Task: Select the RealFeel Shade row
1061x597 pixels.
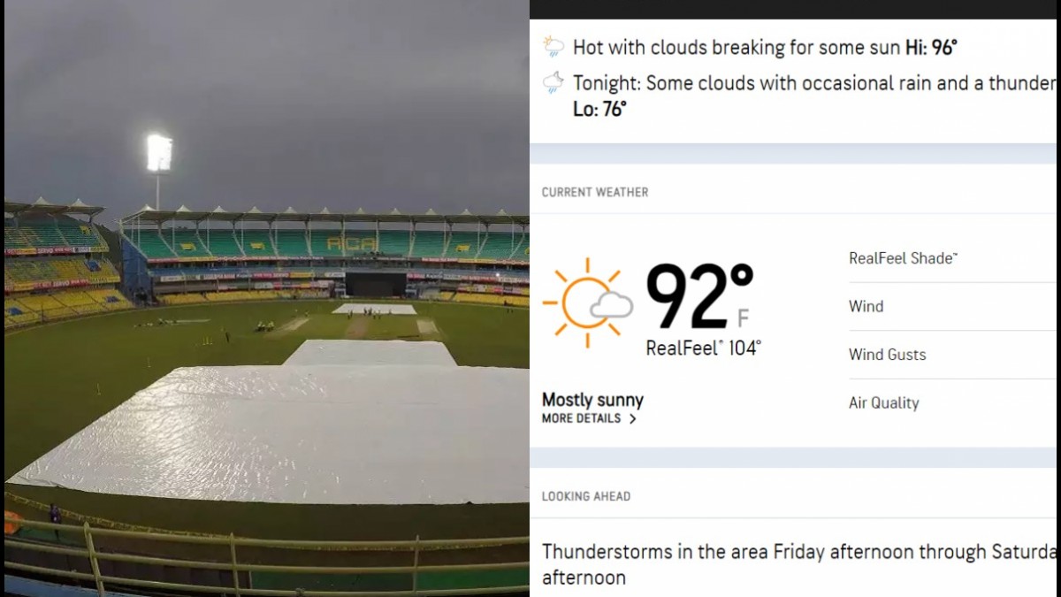Action: tap(903, 258)
